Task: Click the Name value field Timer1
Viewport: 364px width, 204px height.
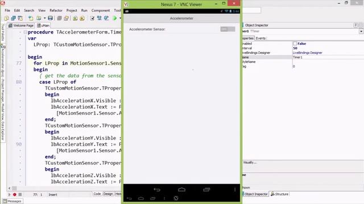Action: pos(328,57)
